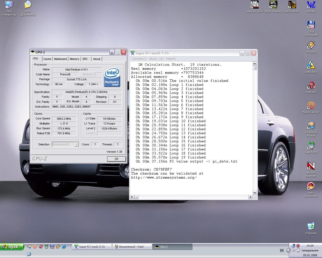
Task: Click Internet Explorer quick launch icon
Action: (64, 247)
